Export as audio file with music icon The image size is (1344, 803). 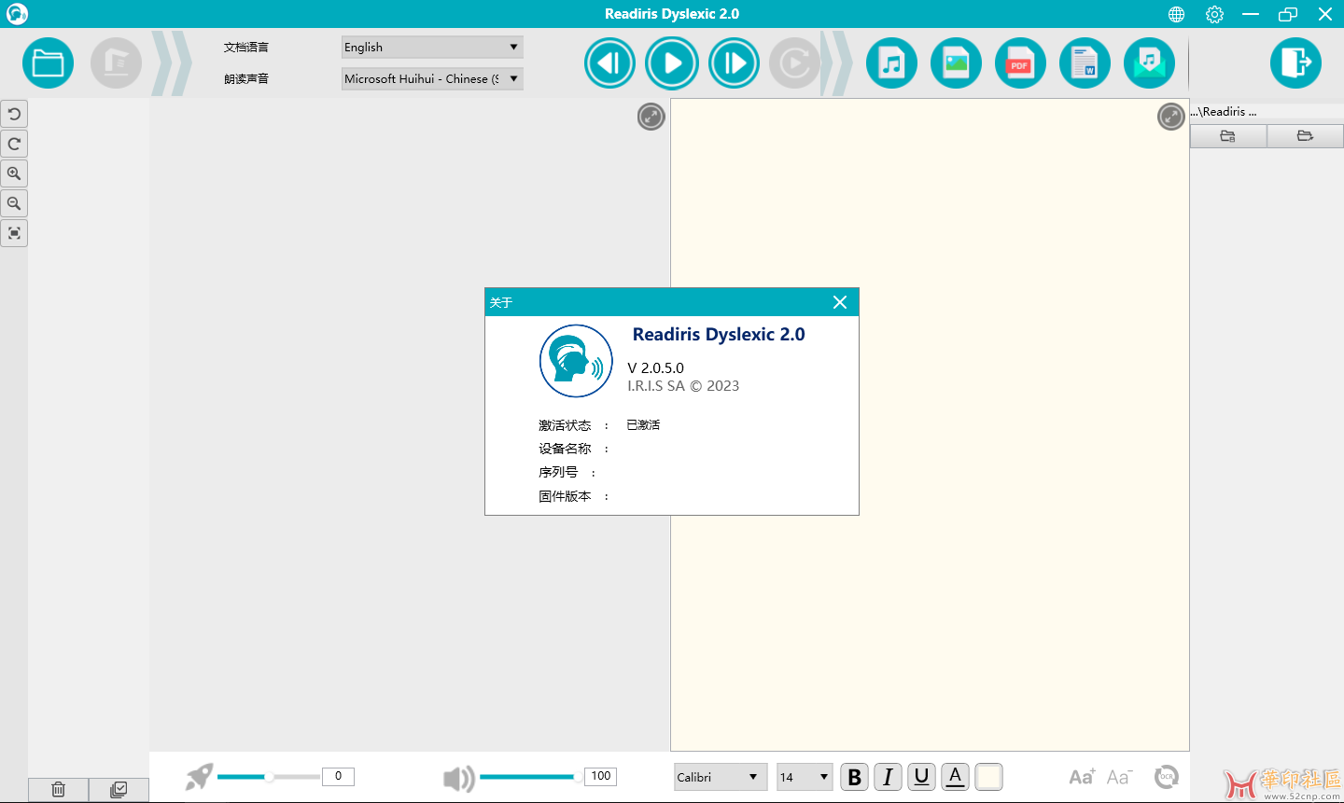pyautogui.click(x=891, y=62)
